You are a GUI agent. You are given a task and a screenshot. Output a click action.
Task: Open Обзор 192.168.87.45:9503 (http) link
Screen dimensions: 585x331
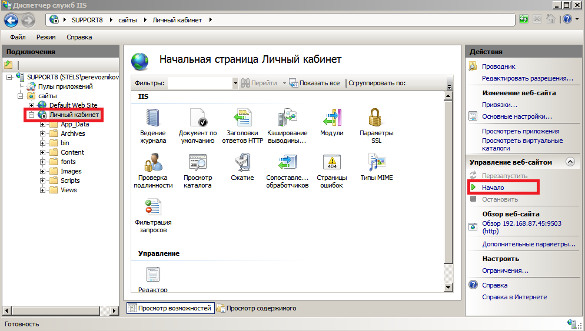(521, 227)
